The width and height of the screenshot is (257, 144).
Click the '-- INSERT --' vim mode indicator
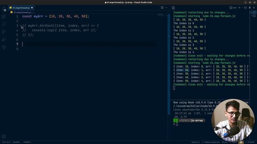pos(27,142)
